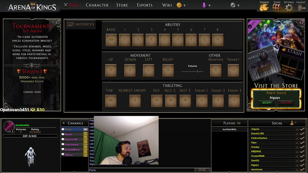Open the Settings gear icon
Viewport: 308px width, 173px height.
click(x=289, y=8)
